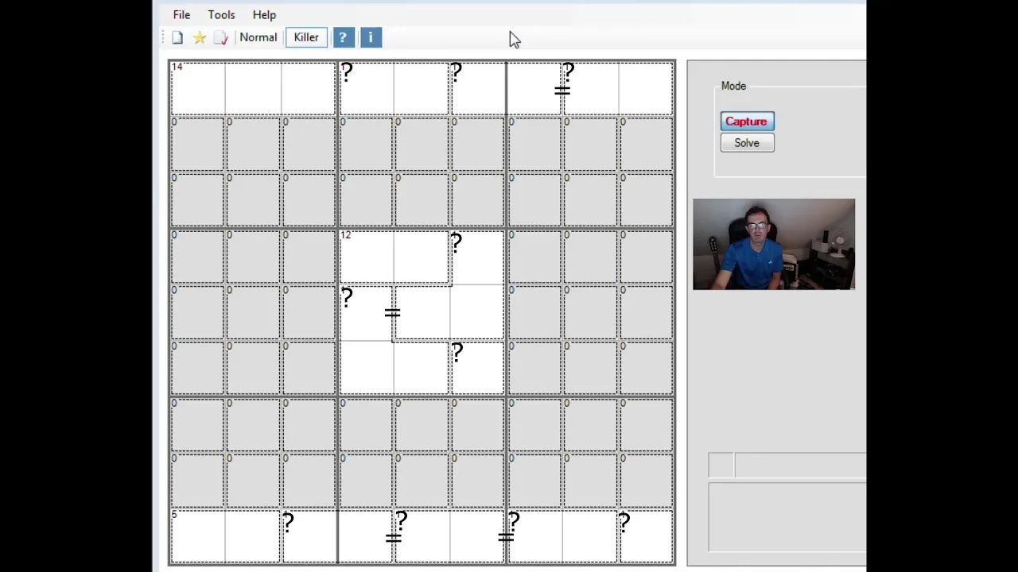Select the cage cell labeled 14
1018x572 pixels.
198,88
